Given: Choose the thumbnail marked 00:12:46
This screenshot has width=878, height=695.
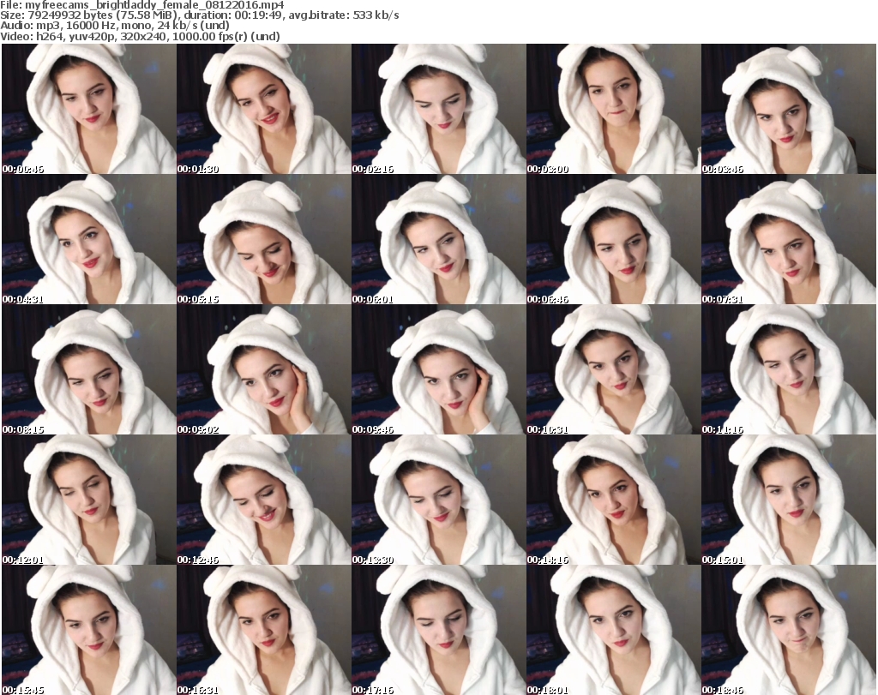Looking at the screenshot, I should click(264, 500).
